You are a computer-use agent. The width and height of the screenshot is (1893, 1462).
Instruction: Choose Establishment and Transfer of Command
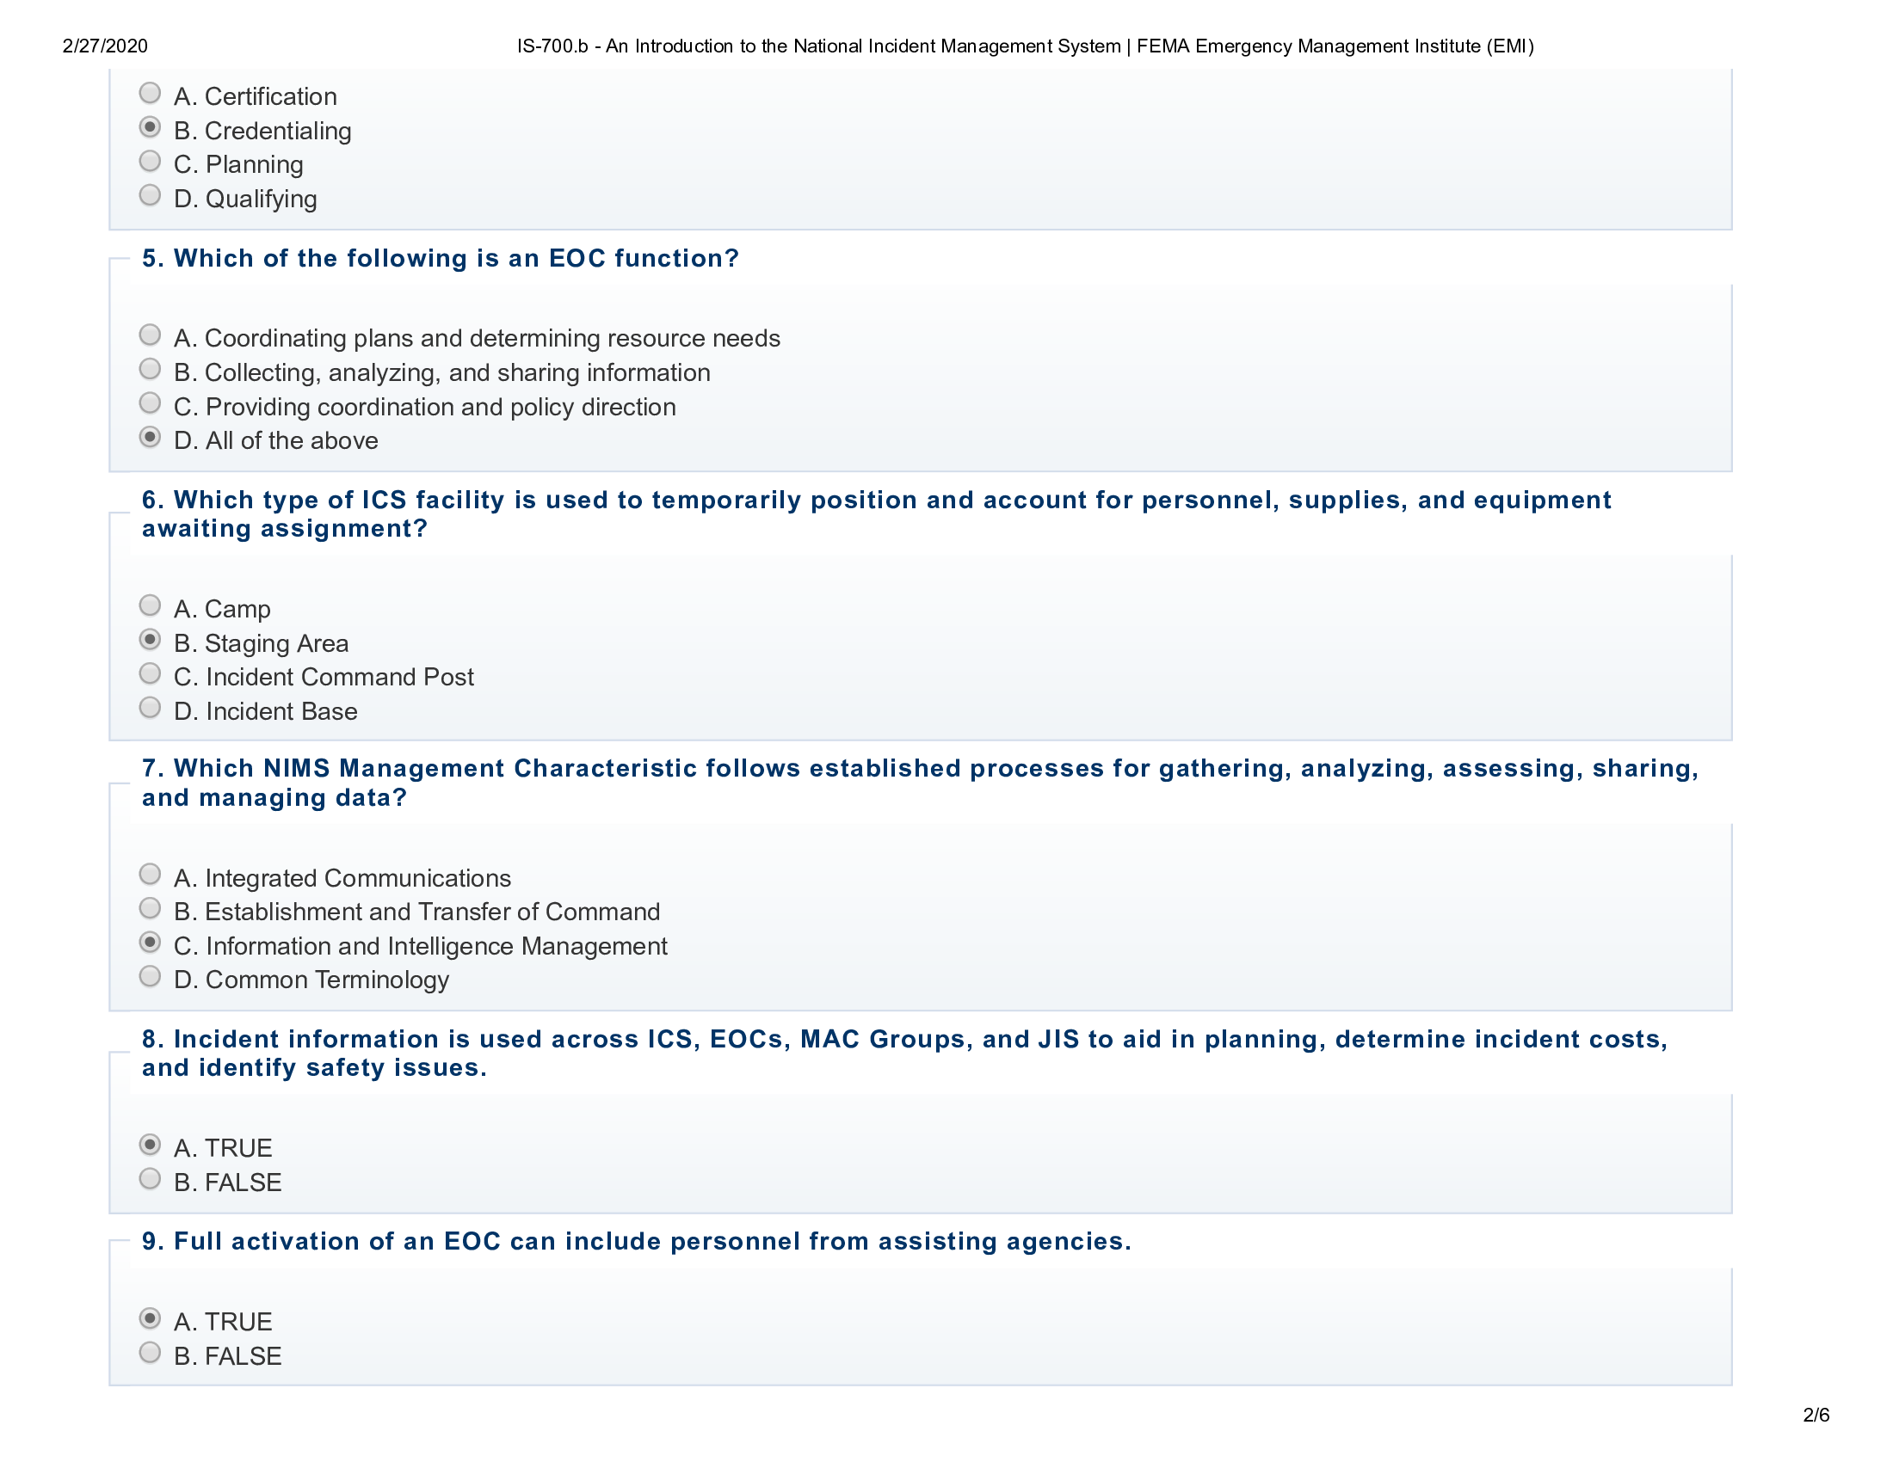[150, 907]
